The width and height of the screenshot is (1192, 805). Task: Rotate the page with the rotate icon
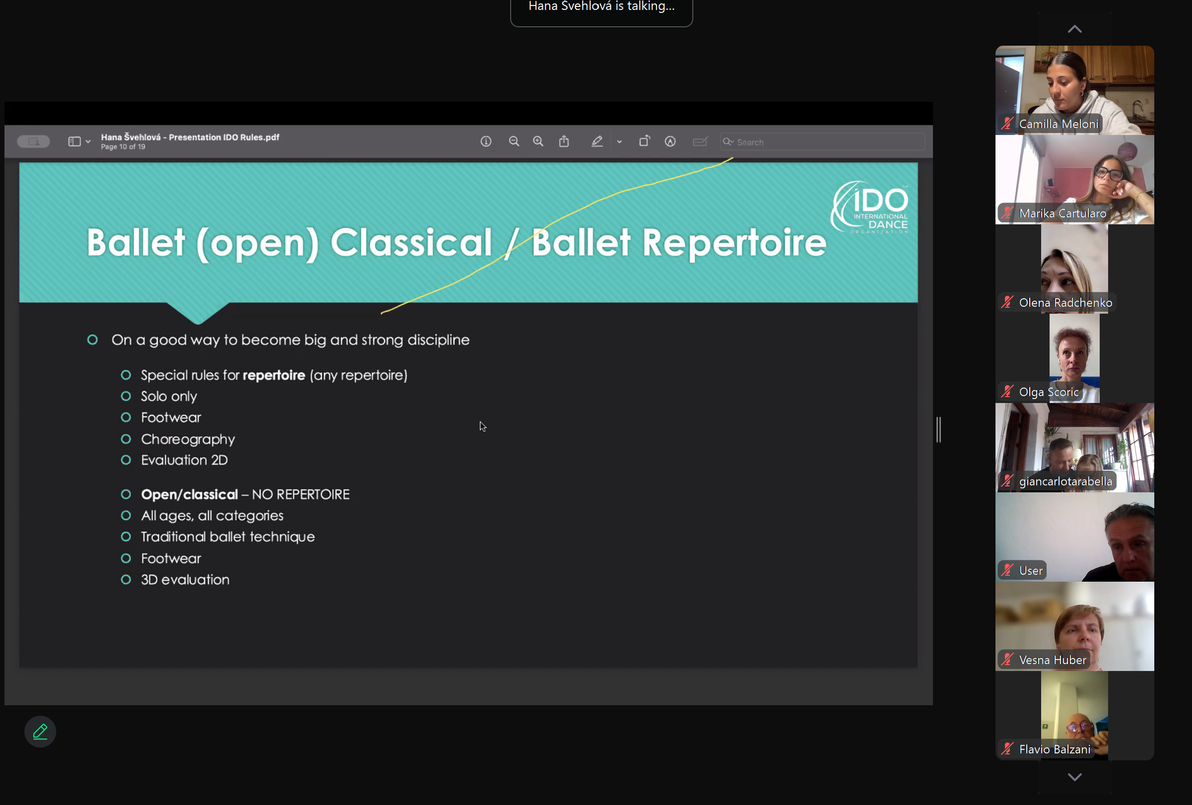pos(644,141)
